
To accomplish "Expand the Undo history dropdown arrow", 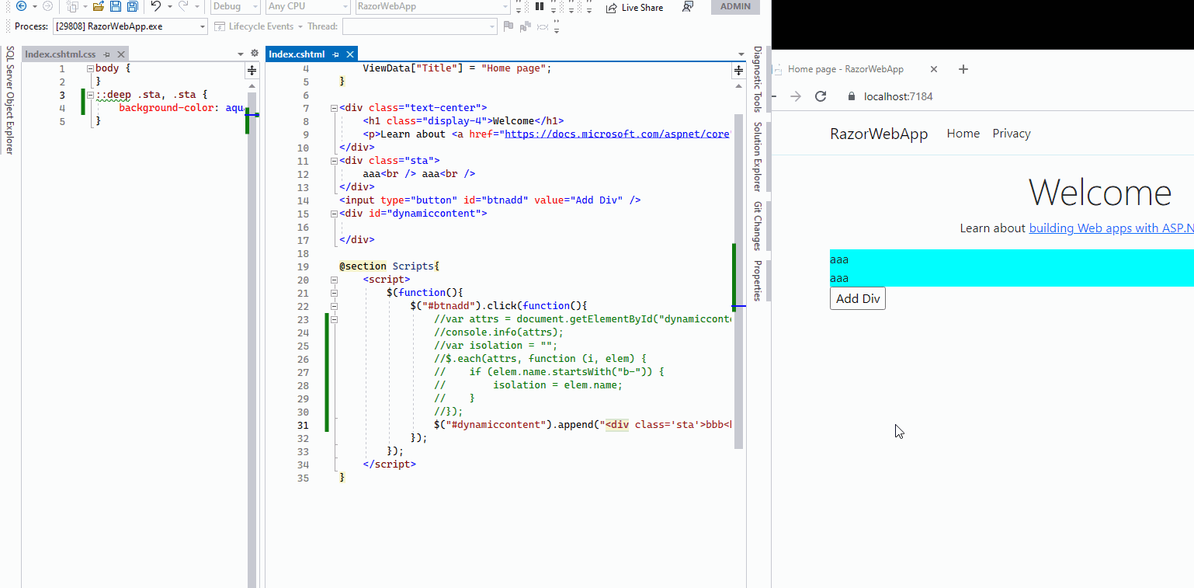I will (x=168, y=7).
